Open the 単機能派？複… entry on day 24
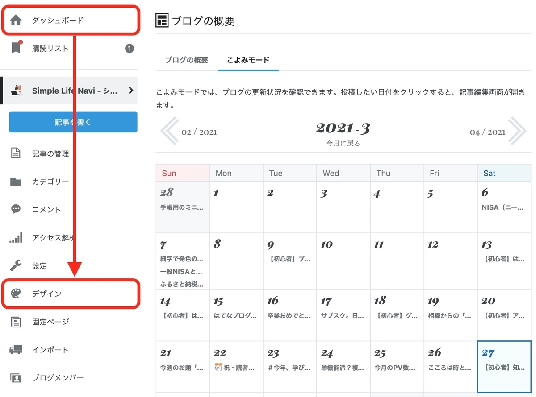The image size is (536, 397). point(343,368)
